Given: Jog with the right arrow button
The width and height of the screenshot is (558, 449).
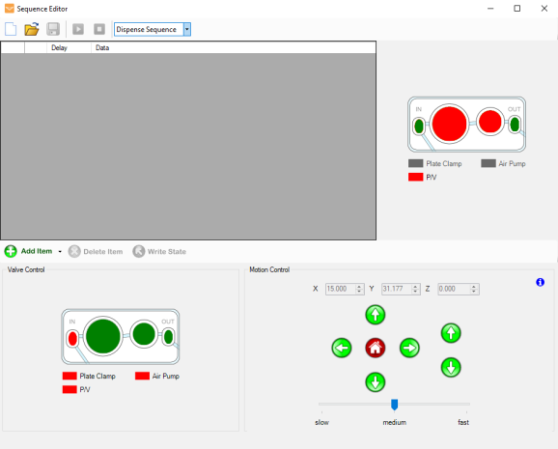Looking at the screenshot, I should point(409,348).
